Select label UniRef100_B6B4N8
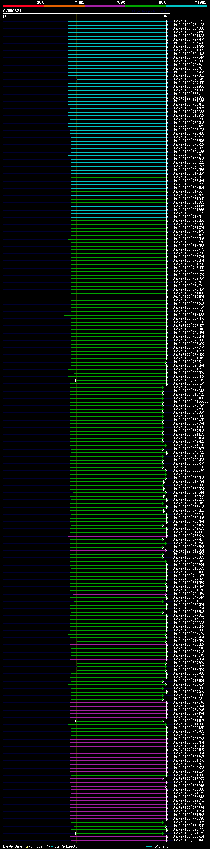Image resolution: width=210 pixels, height=849 pixels. coord(188,841)
